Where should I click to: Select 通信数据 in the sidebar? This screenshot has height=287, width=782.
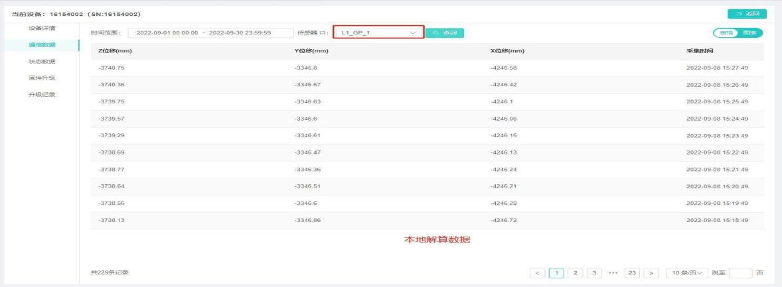point(46,44)
